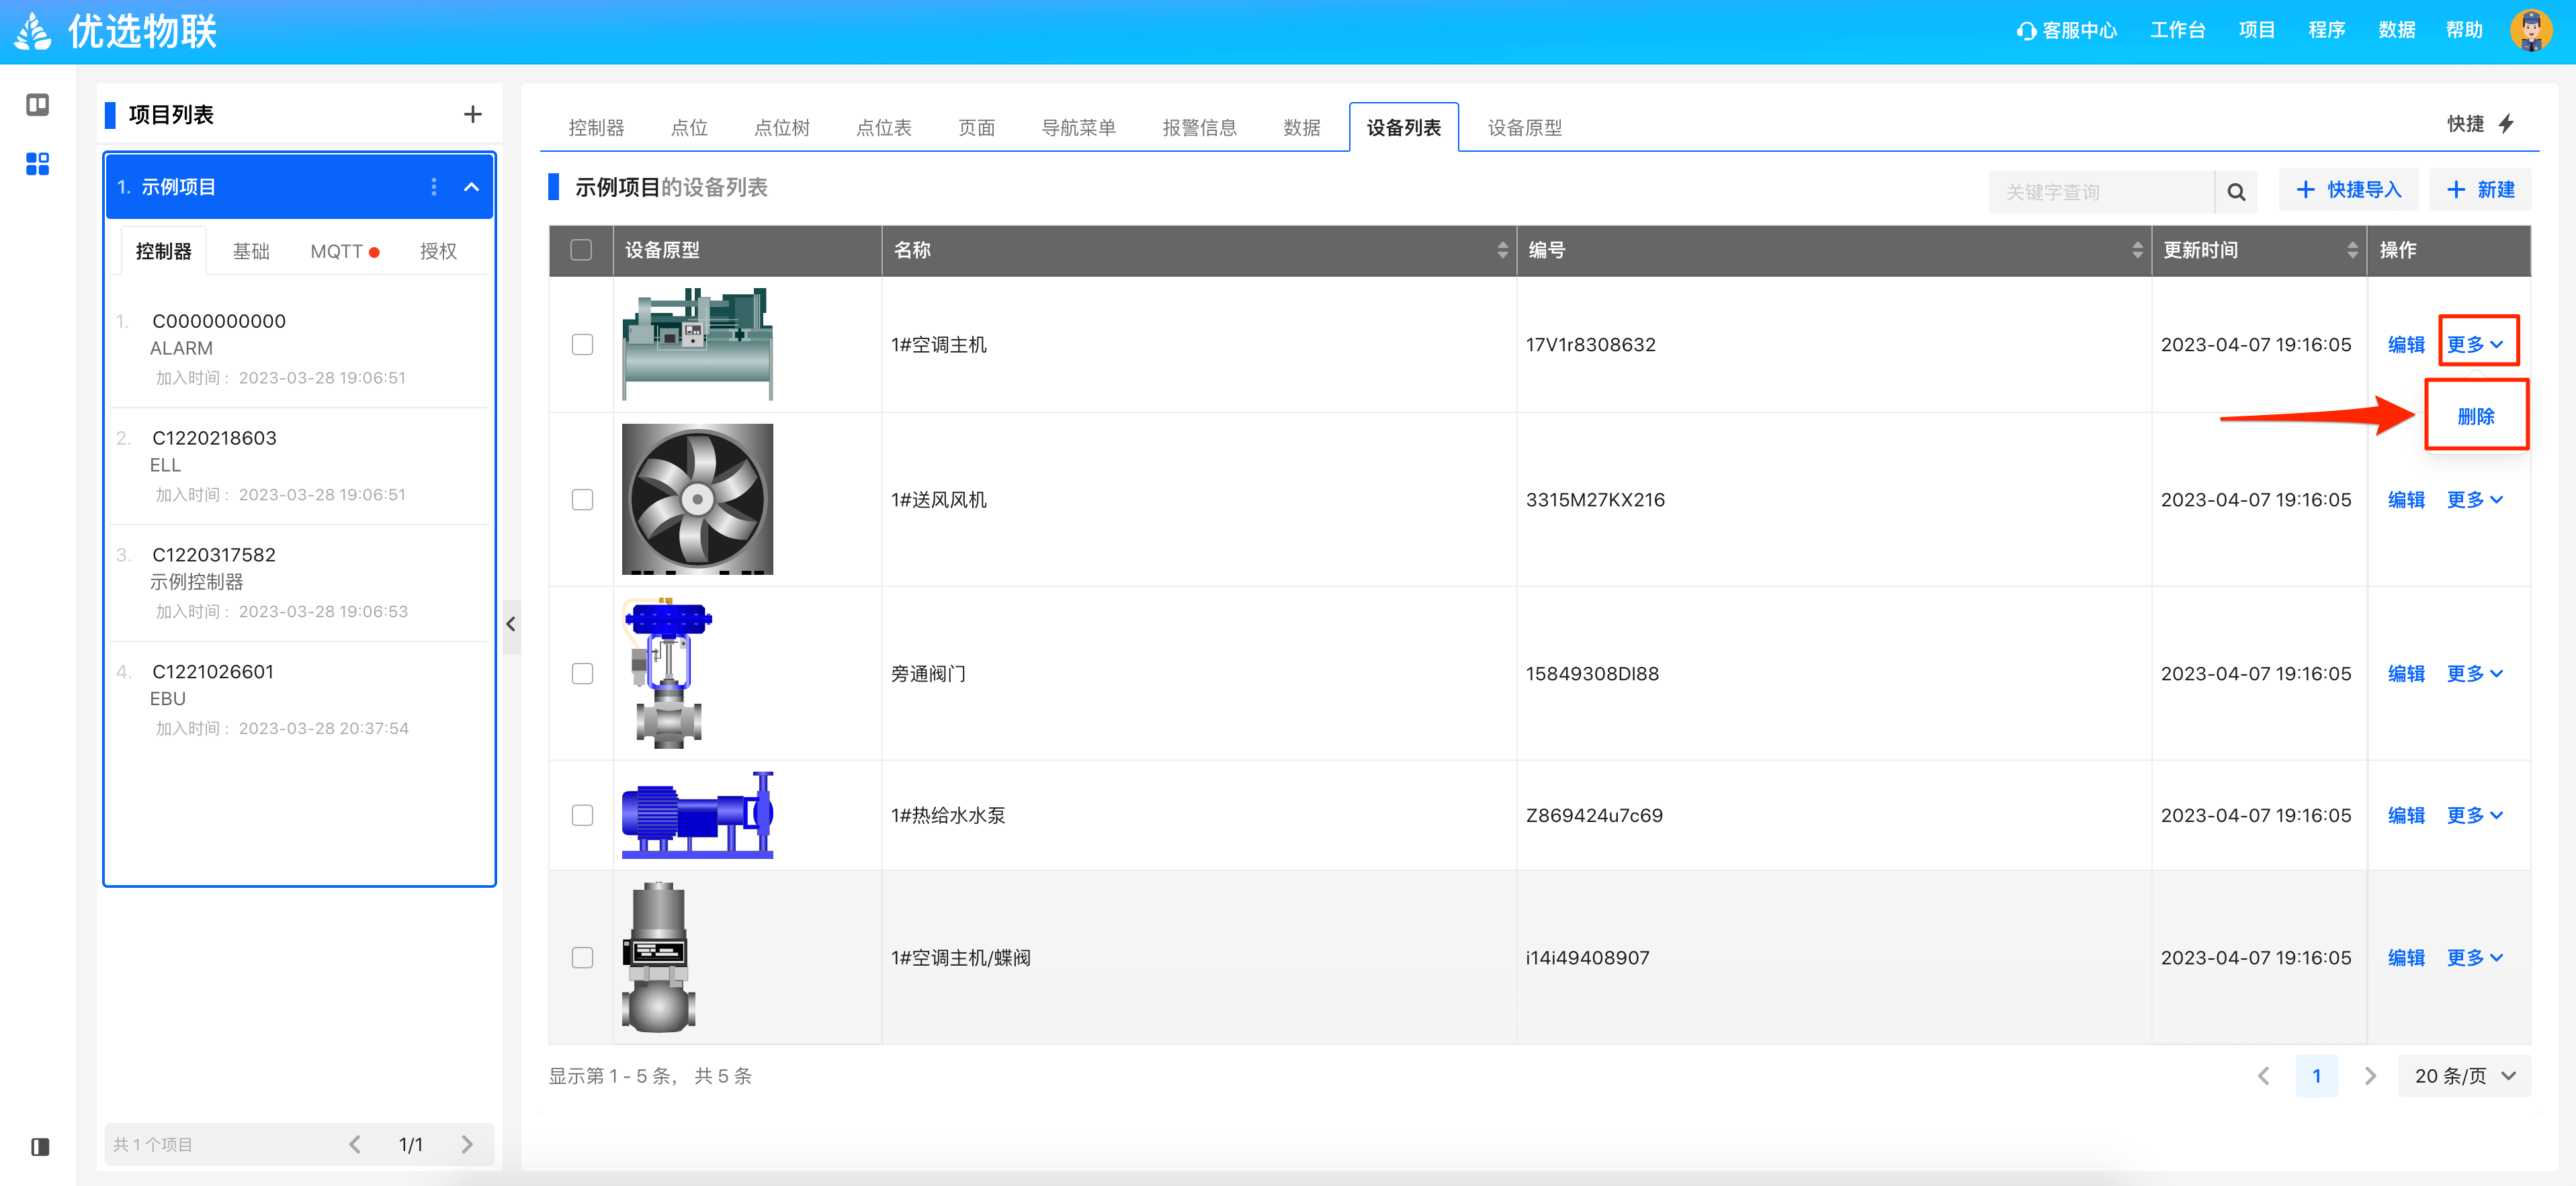
Task: Focus the 关键字查询 search field
Action: [2102, 192]
